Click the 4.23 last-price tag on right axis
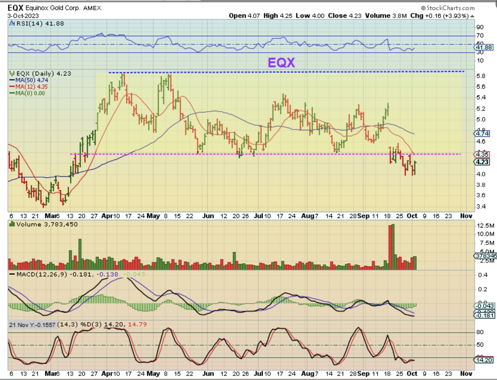 point(482,162)
